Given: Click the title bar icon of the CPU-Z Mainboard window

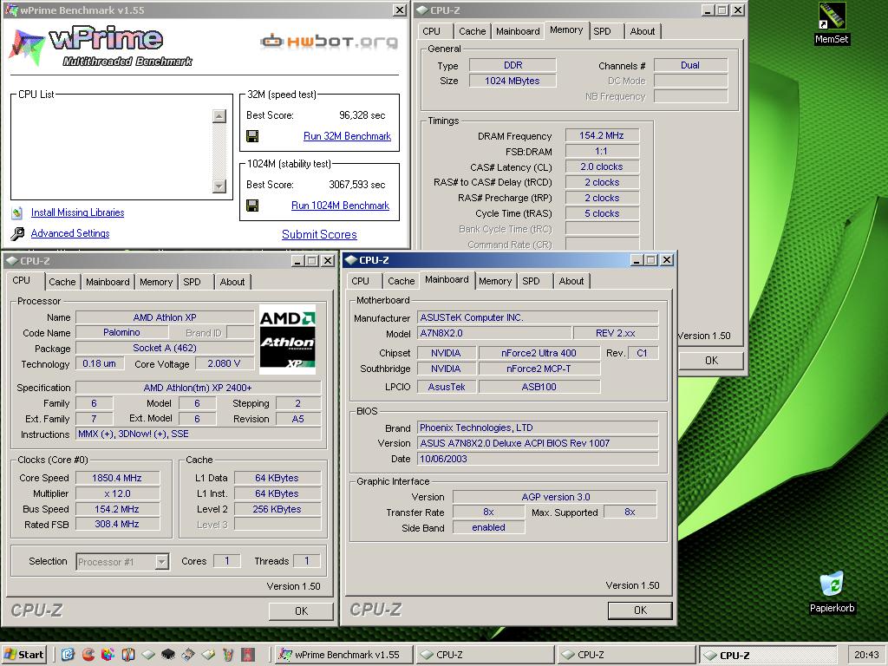Looking at the screenshot, I should 351,260.
